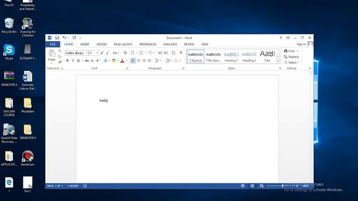Open the FILE tab

(53, 44)
